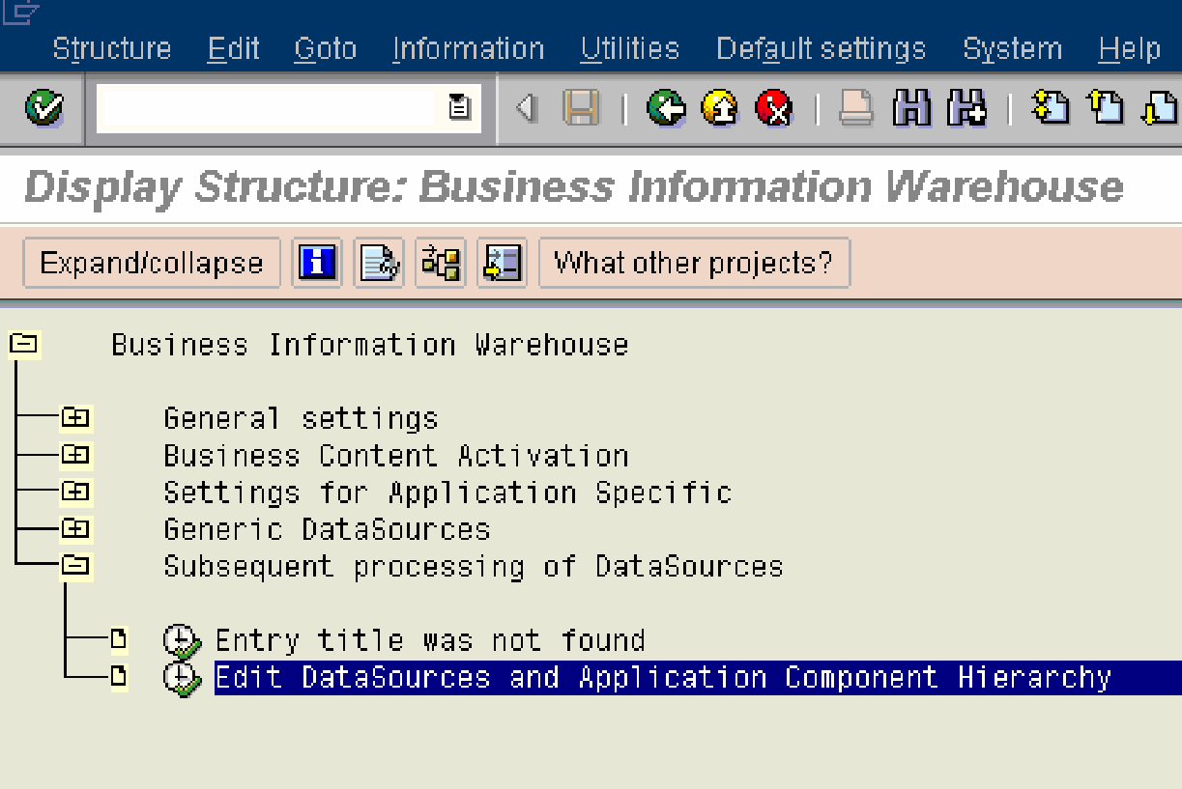Open the Utilities menu

tap(630, 48)
